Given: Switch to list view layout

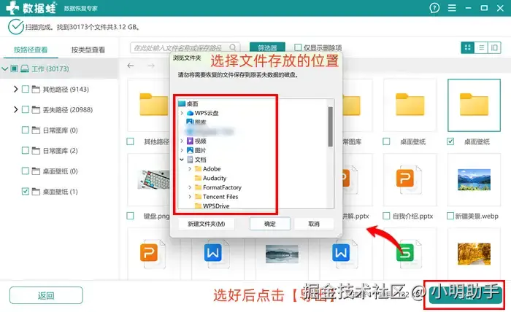Looking at the screenshot, I should tap(481, 48).
